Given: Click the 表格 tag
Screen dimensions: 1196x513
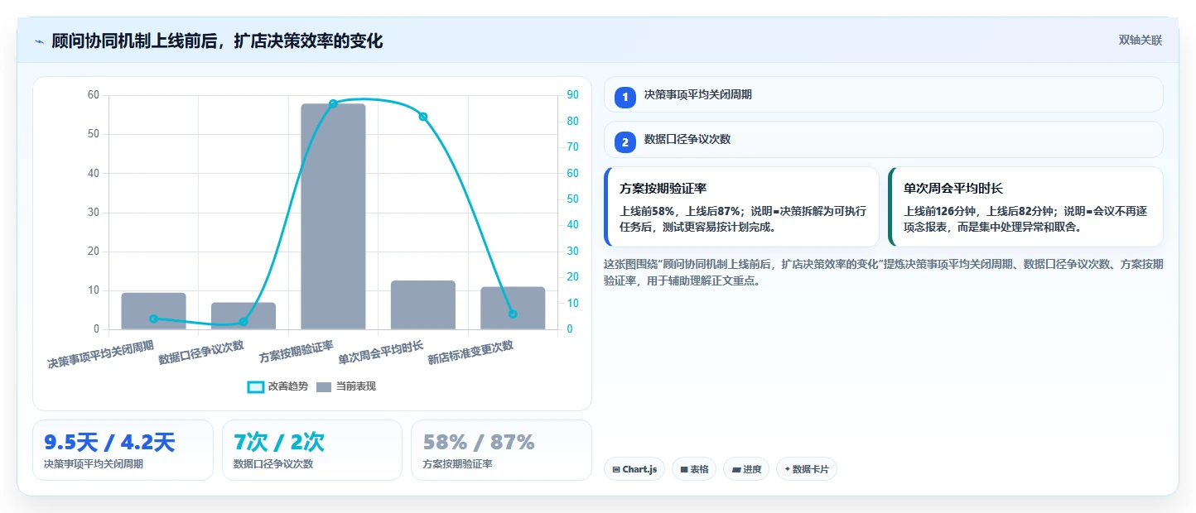Looking at the screenshot, I should tap(694, 469).
